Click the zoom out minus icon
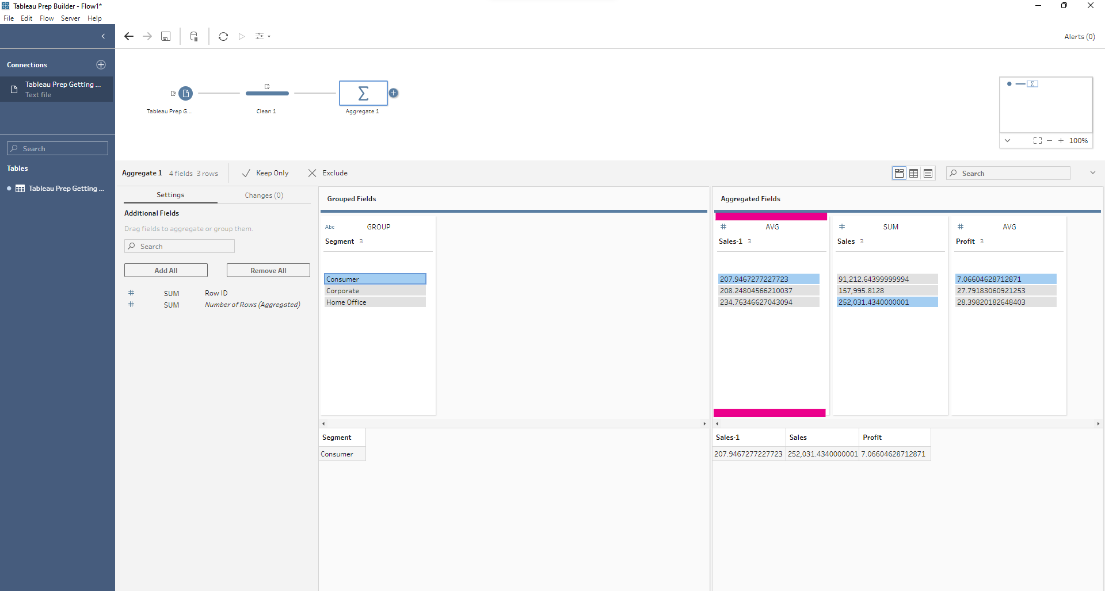Viewport: 1105px width, 591px height. [x=1049, y=140]
